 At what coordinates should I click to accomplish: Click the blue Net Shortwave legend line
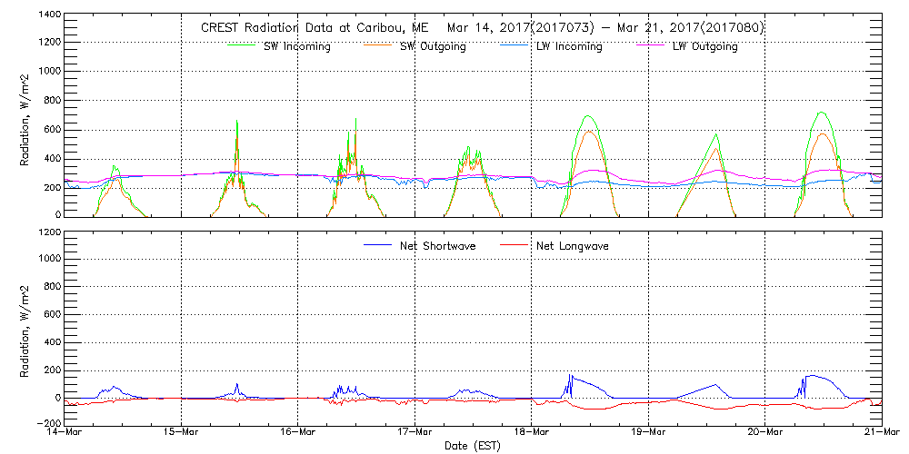point(376,244)
